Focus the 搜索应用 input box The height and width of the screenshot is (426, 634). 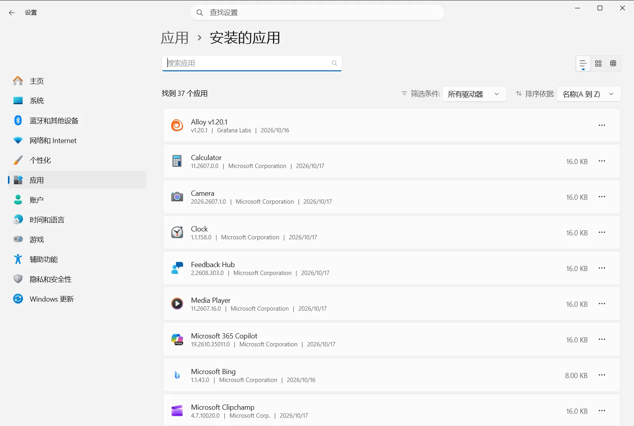(x=252, y=63)
